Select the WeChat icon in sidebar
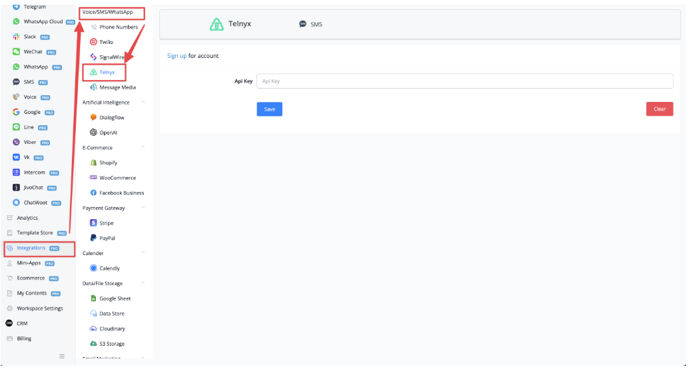The width and height of the screenshot is (694, 373). [17, 51]
